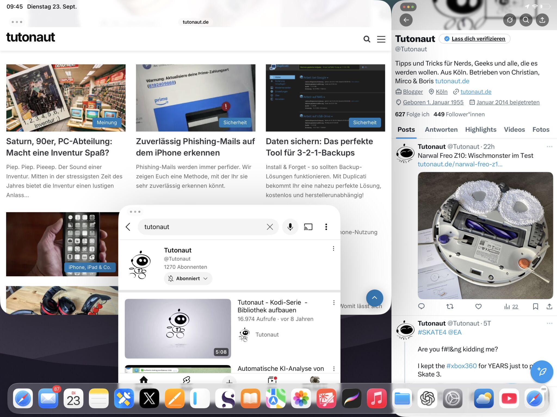Open the Kodi-Serie video thumbnail
The height and width of the screenshot is (417, 557).
(178, 329)
